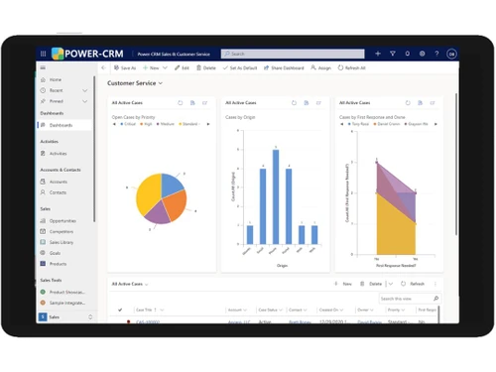This screenshot has width=496, height=372.
Task: Click Save As in command bar
Action: click(125, 67)
